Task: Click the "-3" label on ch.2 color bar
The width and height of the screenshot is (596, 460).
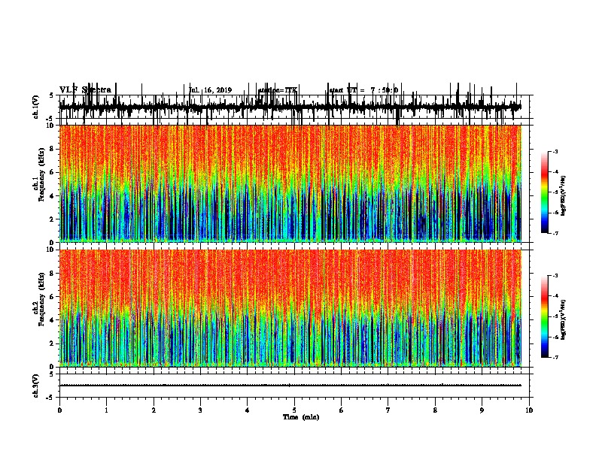Action: (555, 275)
